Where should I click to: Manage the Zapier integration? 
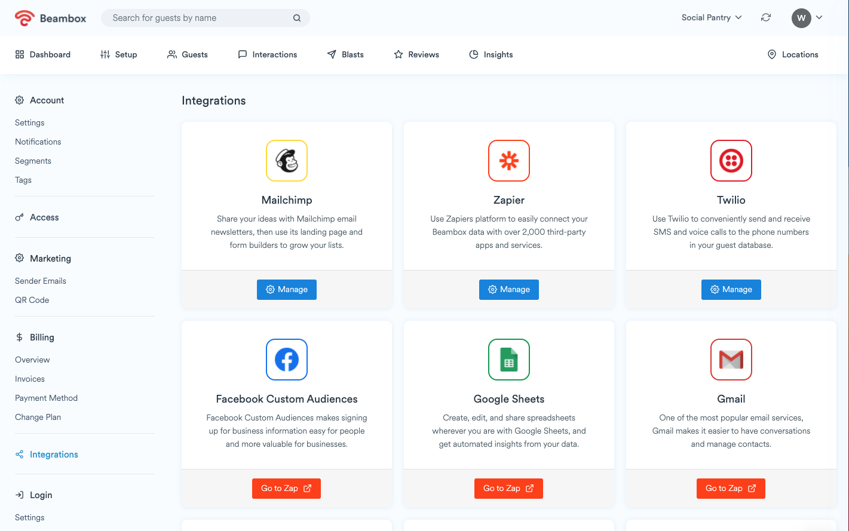click(x=509, y=290)
